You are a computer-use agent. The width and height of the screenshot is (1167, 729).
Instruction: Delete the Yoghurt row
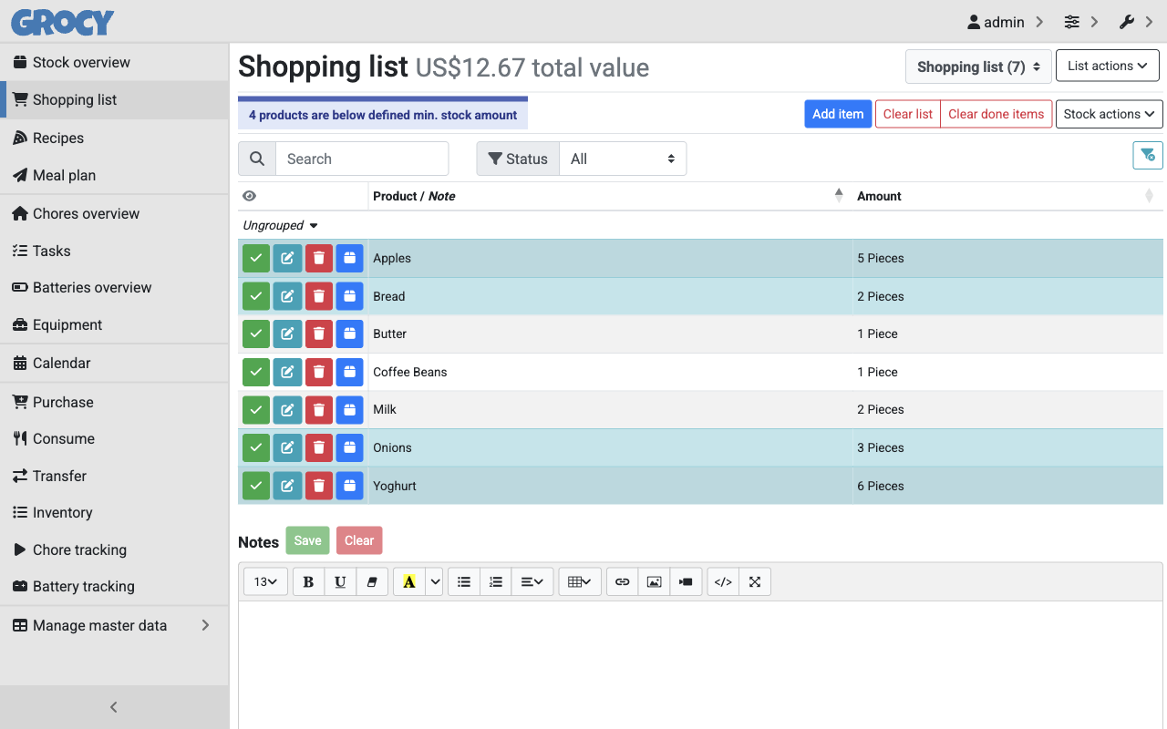tap(318, 486)
